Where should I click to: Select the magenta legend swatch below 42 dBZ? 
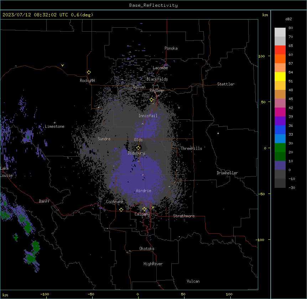tap(280, 112)
